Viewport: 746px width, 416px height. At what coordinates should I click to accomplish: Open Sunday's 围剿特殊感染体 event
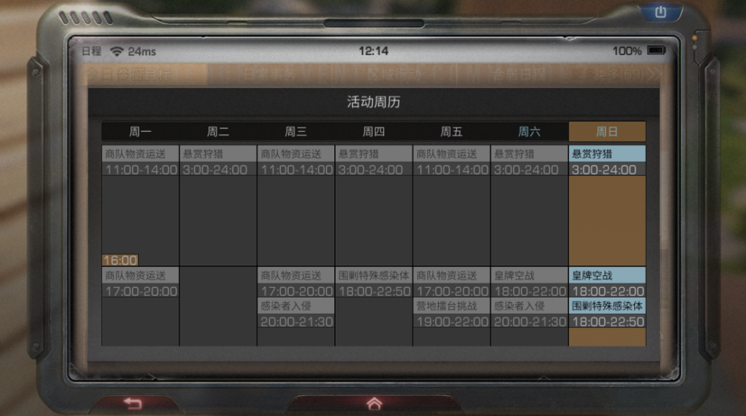[606, 313]
